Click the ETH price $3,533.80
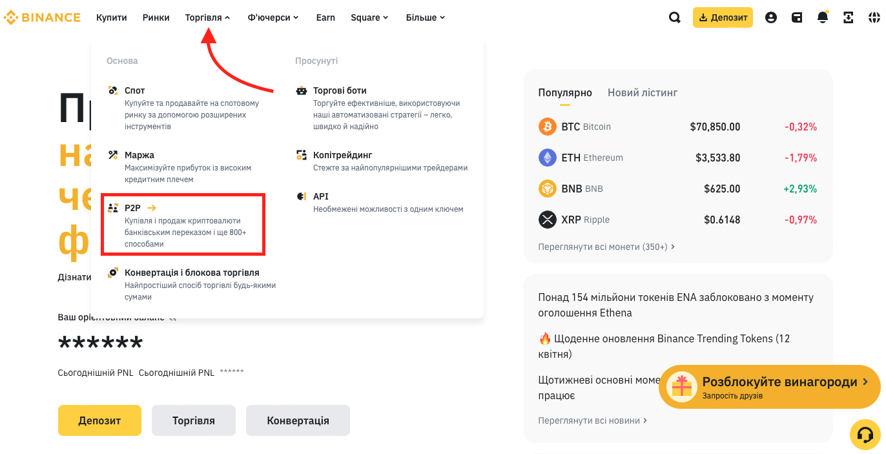This screenshot has width=886, height=454. tap(717, 158)
